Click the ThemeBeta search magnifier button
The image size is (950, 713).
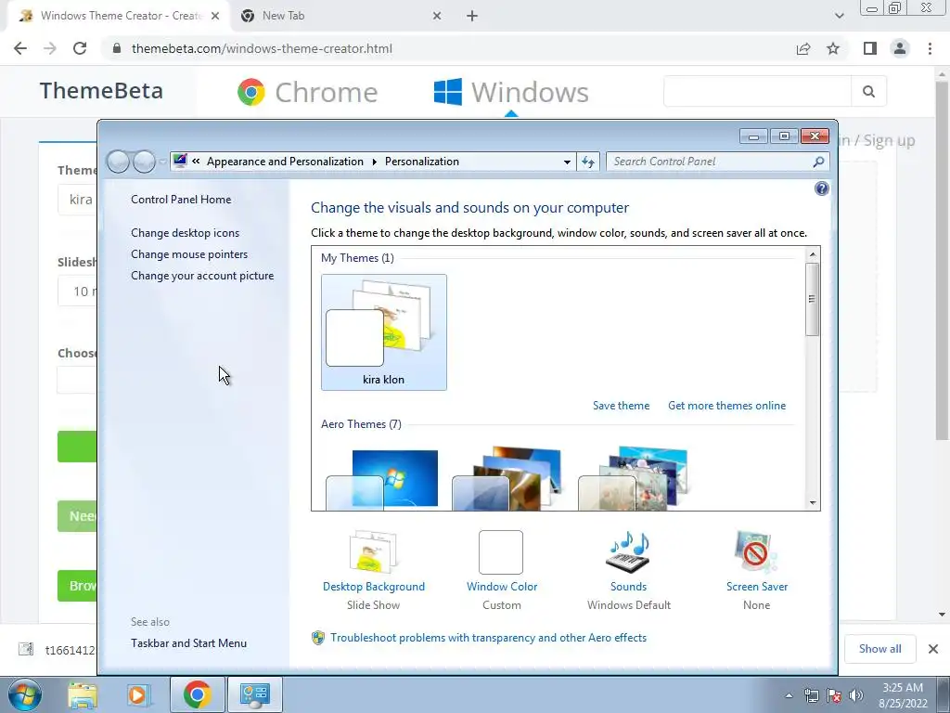[x=868, y=92]
